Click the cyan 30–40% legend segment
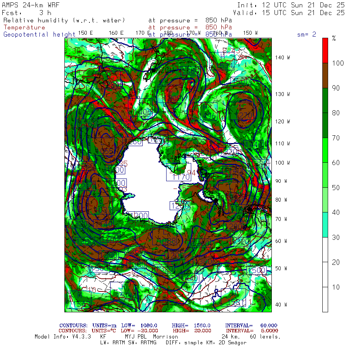This screenshot has height=347, width=347. pyautogui.click(x=325, y=225)
